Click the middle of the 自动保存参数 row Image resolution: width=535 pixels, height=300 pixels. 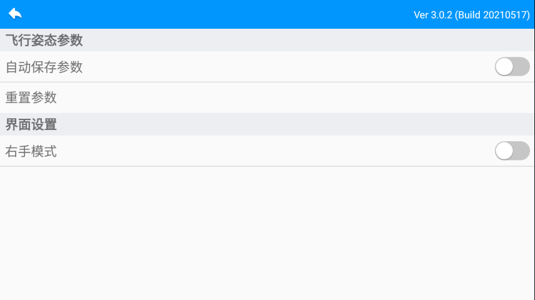[267, 67]
